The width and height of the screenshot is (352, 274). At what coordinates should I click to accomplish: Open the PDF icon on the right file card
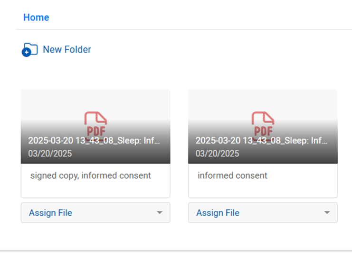click(x=263, y=126)
